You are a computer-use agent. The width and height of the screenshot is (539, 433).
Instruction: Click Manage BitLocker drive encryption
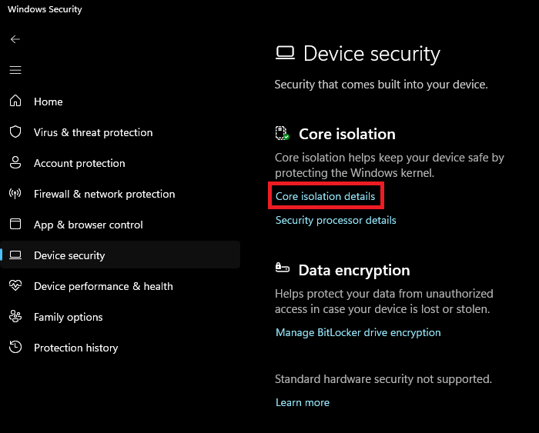pos(358,332)
